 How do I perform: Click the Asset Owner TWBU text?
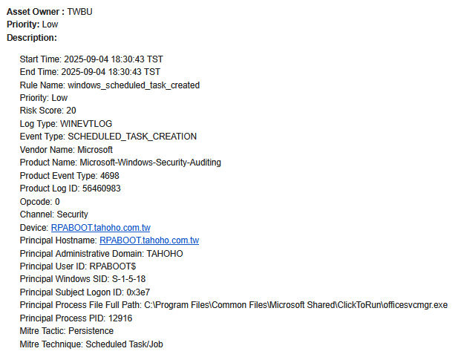tap(50, 12)
